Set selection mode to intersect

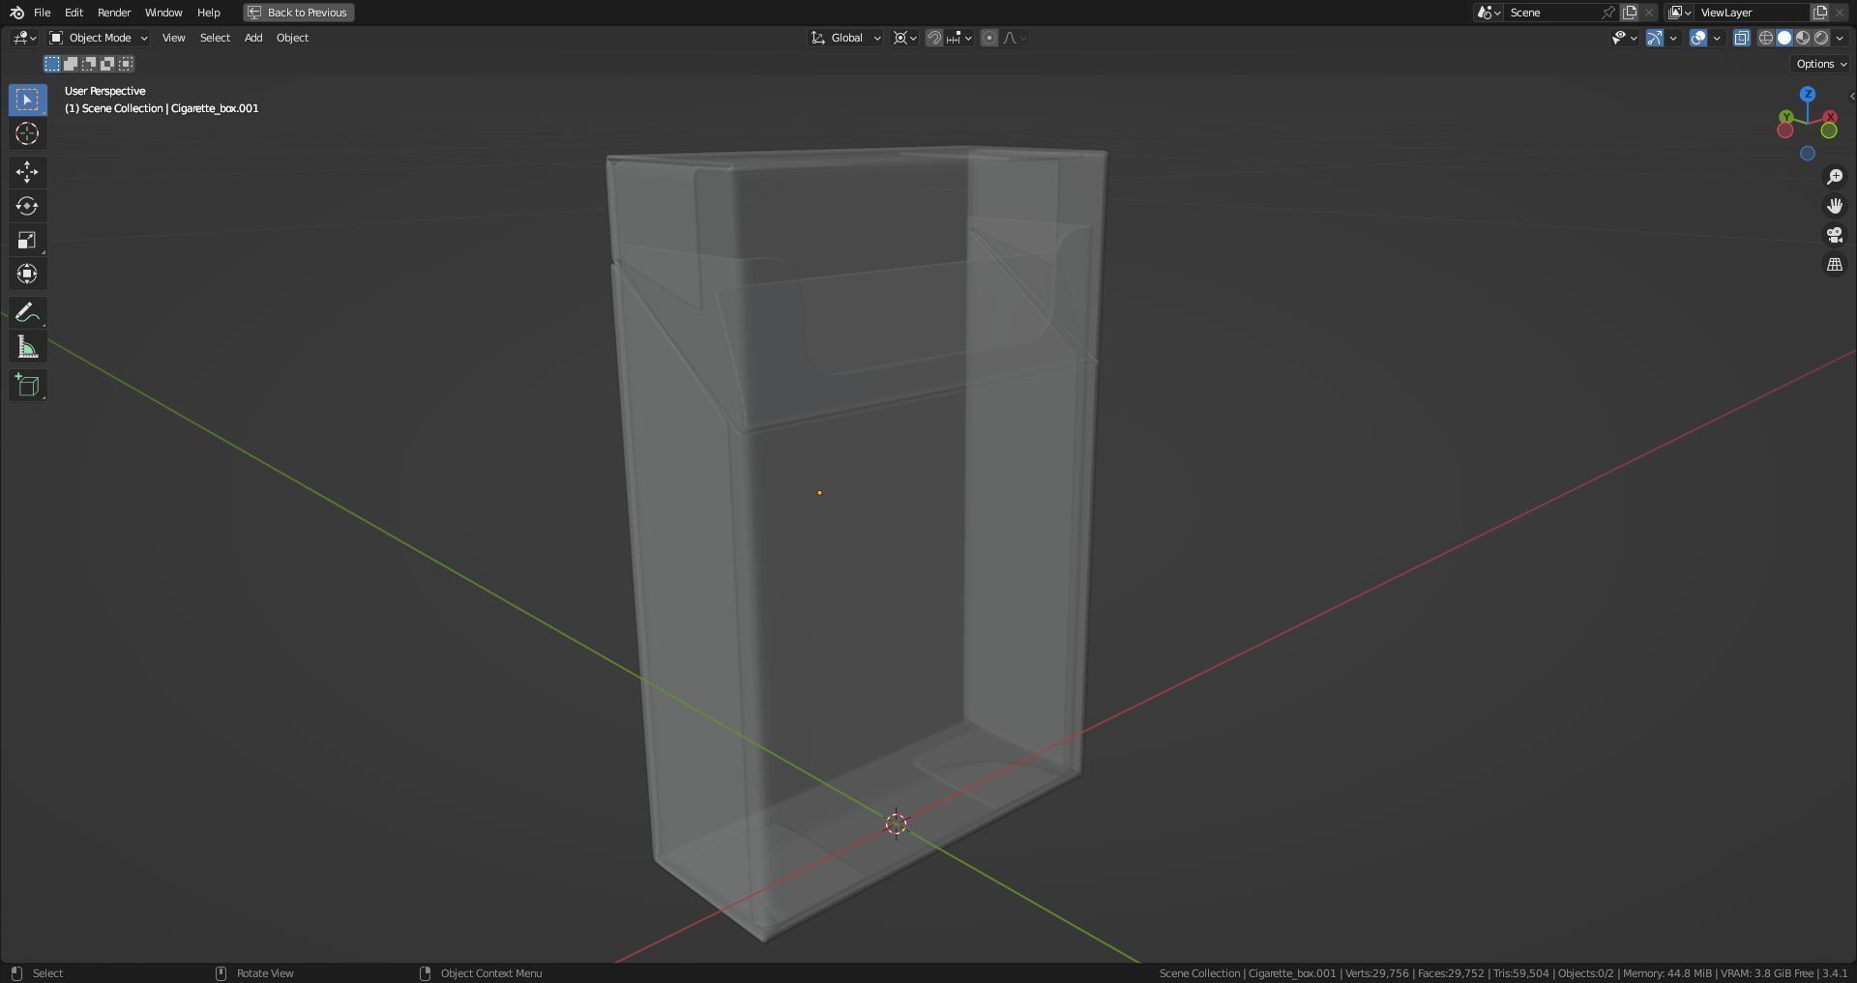(126, 64)
